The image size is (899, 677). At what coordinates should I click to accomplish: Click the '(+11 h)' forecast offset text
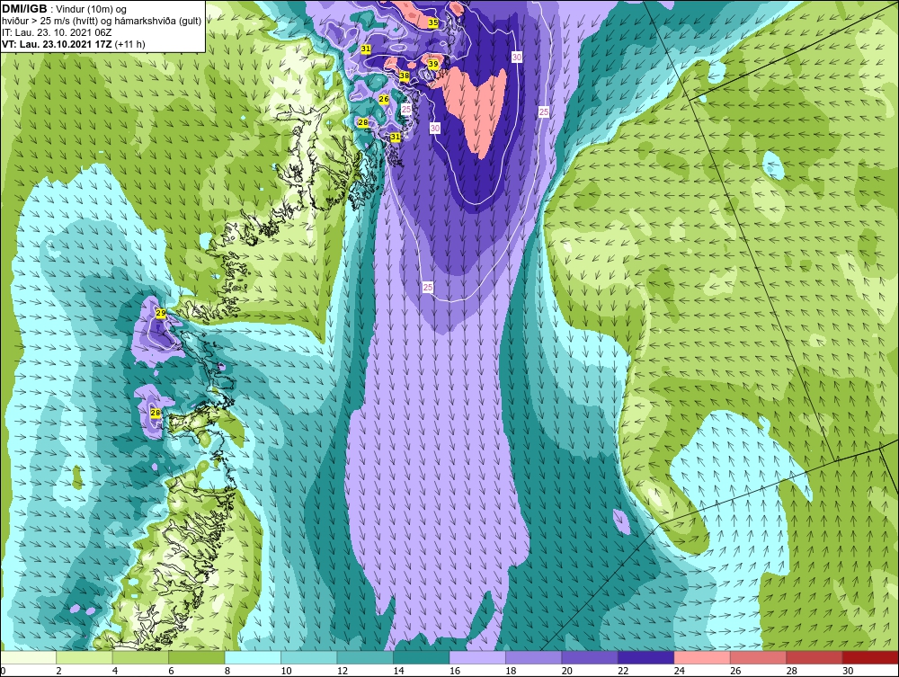[130, 44]
